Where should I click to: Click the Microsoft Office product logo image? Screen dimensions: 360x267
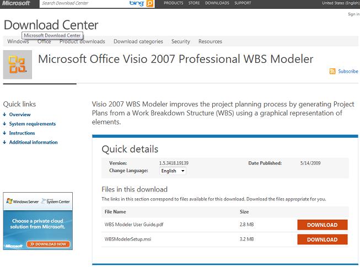pyautogui.click(x=18, y=65)
